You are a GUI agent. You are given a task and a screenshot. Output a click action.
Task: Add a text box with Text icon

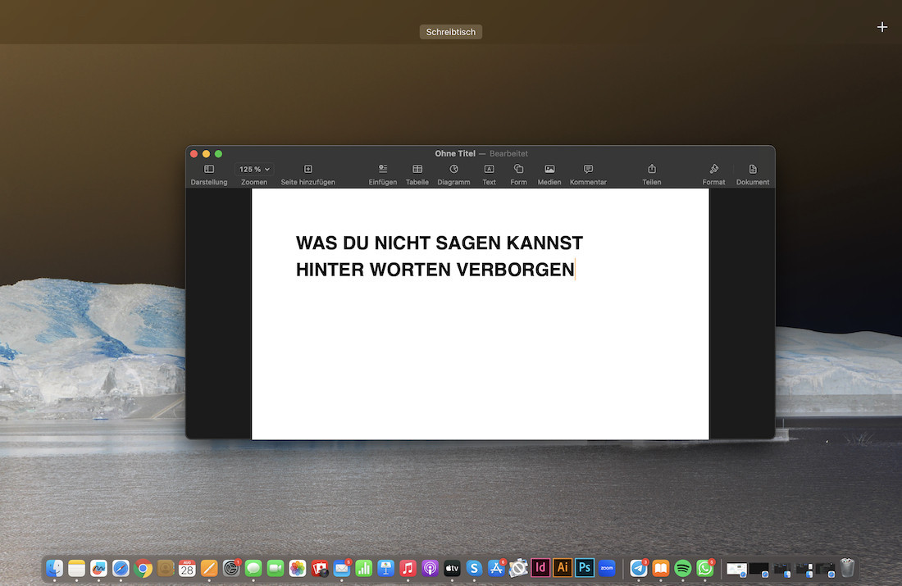(489, 170)
